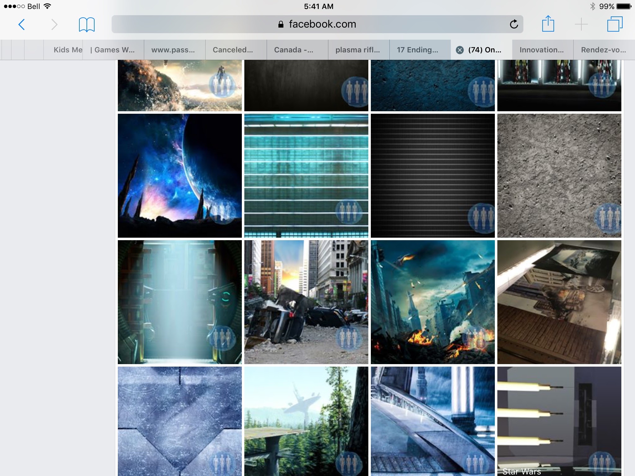Open the rocky explosion top-row photo

point(180,86)
